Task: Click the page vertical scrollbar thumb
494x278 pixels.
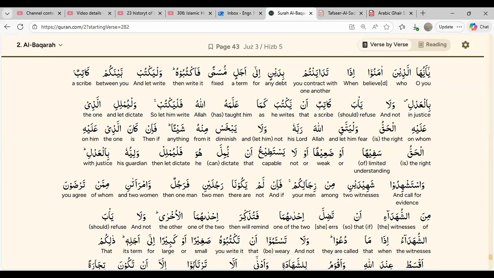Action: click(x=491, y=257)
